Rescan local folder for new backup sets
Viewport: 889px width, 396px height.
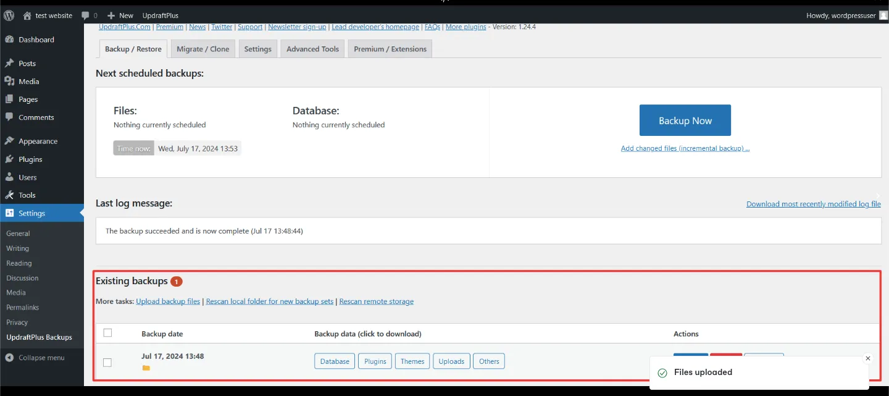point(270,301)
